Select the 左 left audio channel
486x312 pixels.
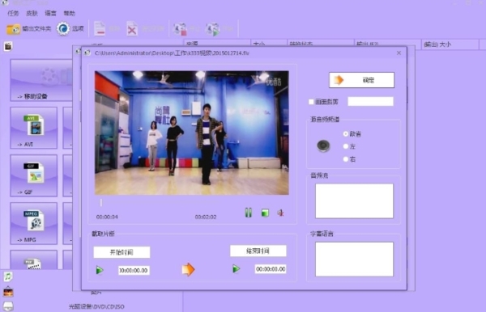pos(346,146)
